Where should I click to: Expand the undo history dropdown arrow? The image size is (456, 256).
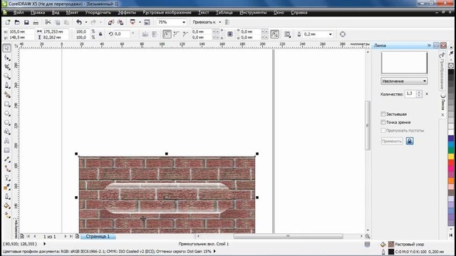(86, 22)
